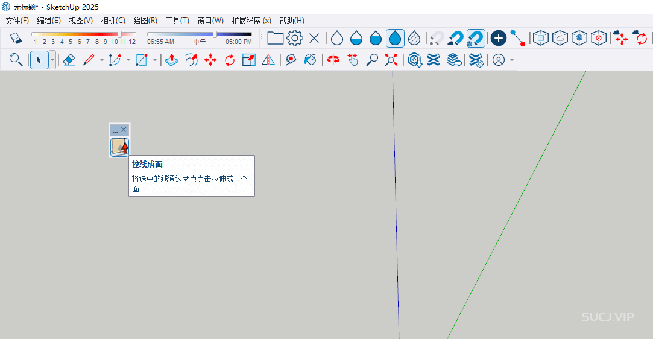Open the Search magnifier tool

tap(16, 60)
